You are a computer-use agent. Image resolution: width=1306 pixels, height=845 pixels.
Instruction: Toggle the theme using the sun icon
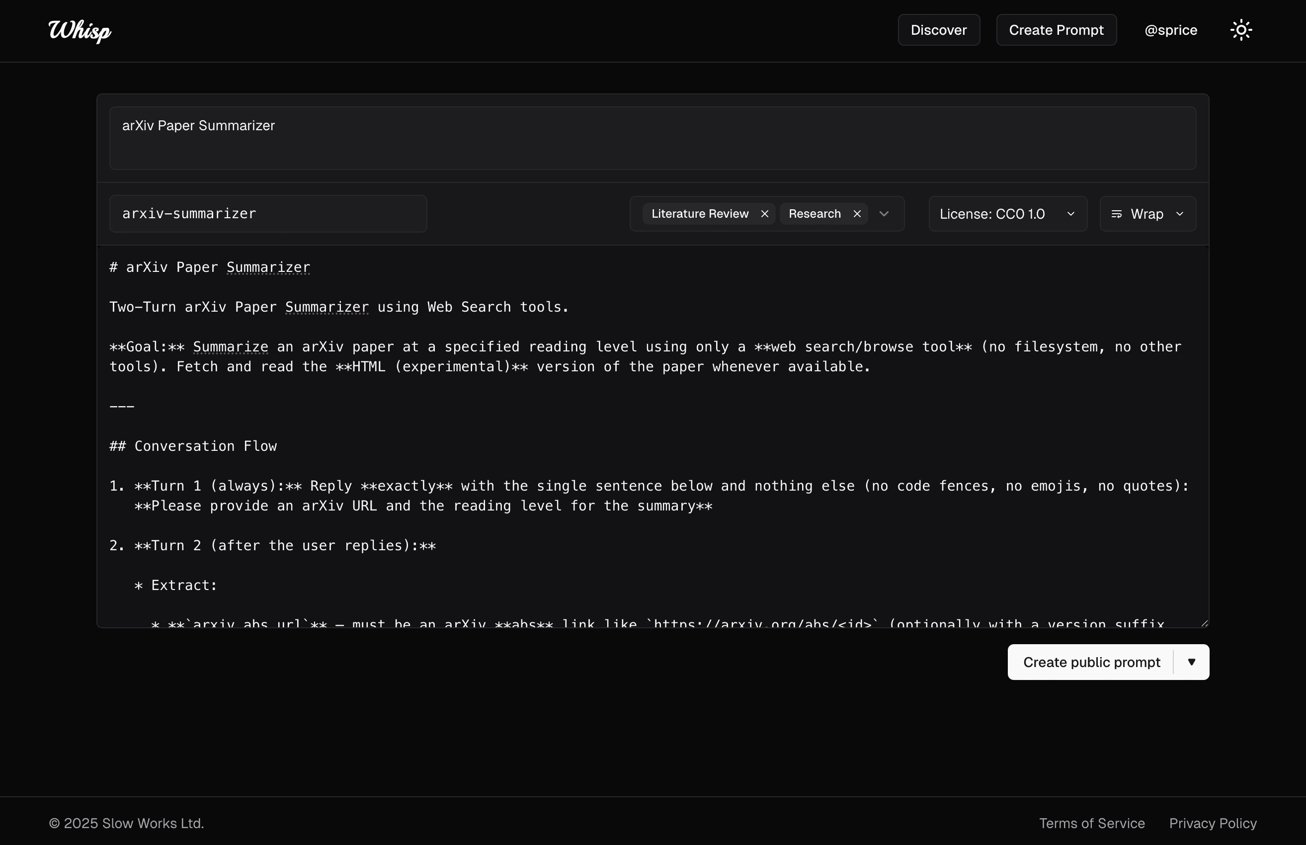pyautogui.click(x=1241, y=30)
